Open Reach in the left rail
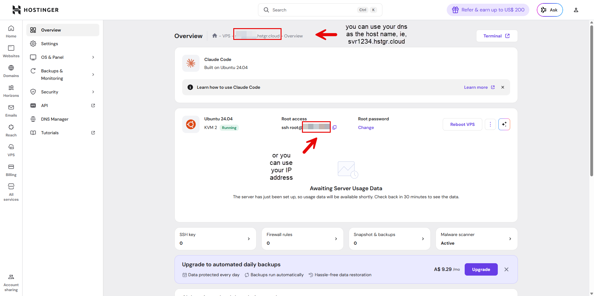594x296 pixels. pyautogui.click(x=11, y=131)
